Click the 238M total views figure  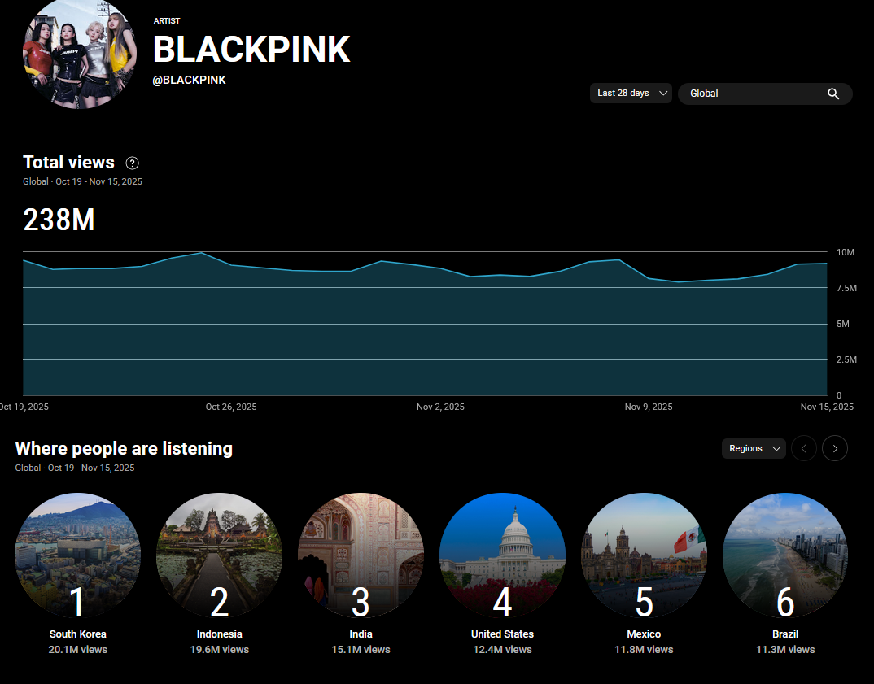coord(59,220)
